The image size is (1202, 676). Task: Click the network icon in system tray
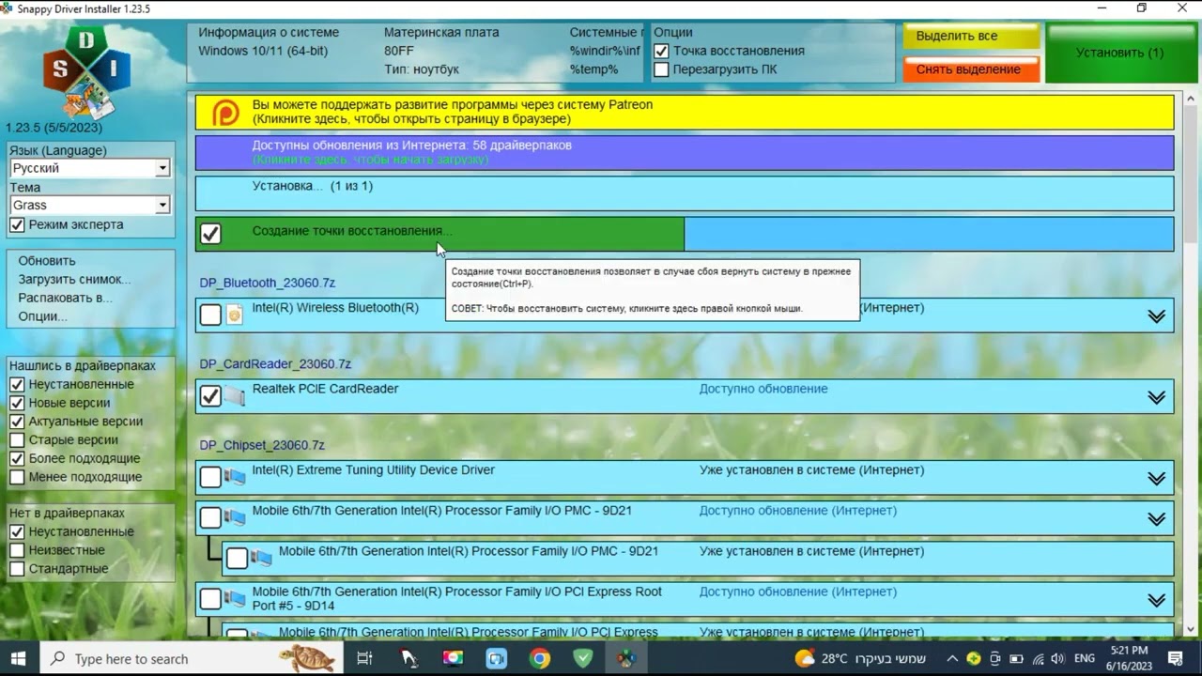point(1038,659)
